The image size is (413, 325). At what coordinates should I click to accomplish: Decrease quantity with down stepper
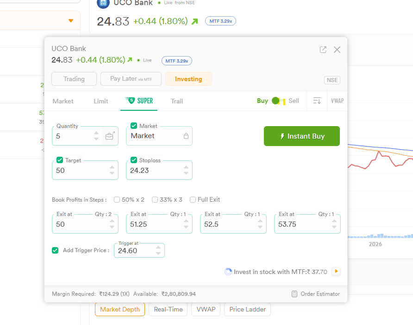96,139
